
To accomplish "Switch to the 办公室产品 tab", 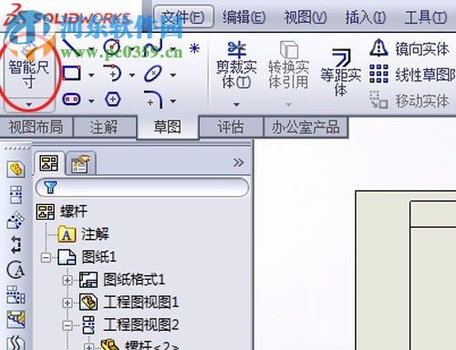I will [306, 127].
